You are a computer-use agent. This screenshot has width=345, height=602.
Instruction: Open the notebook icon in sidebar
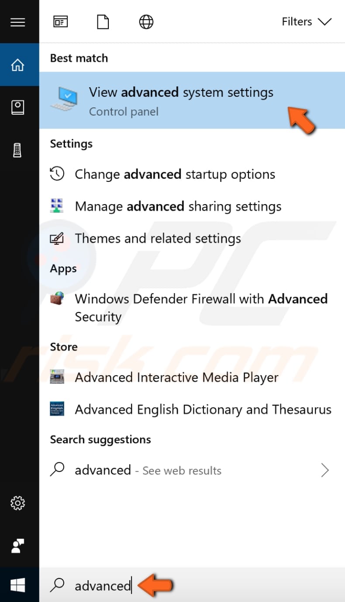(18, 107)
